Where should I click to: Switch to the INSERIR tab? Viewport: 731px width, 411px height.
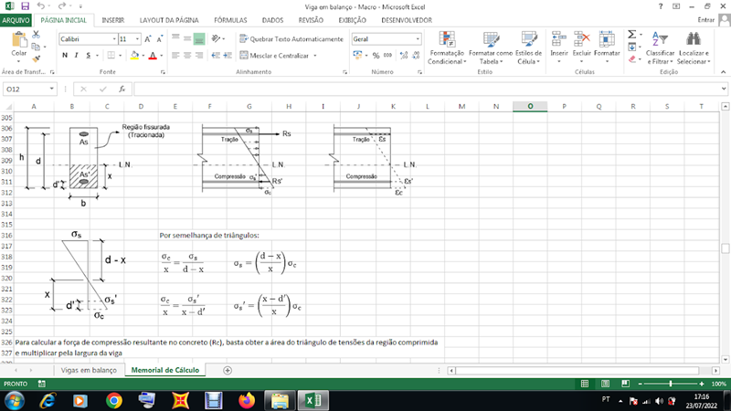112,20
